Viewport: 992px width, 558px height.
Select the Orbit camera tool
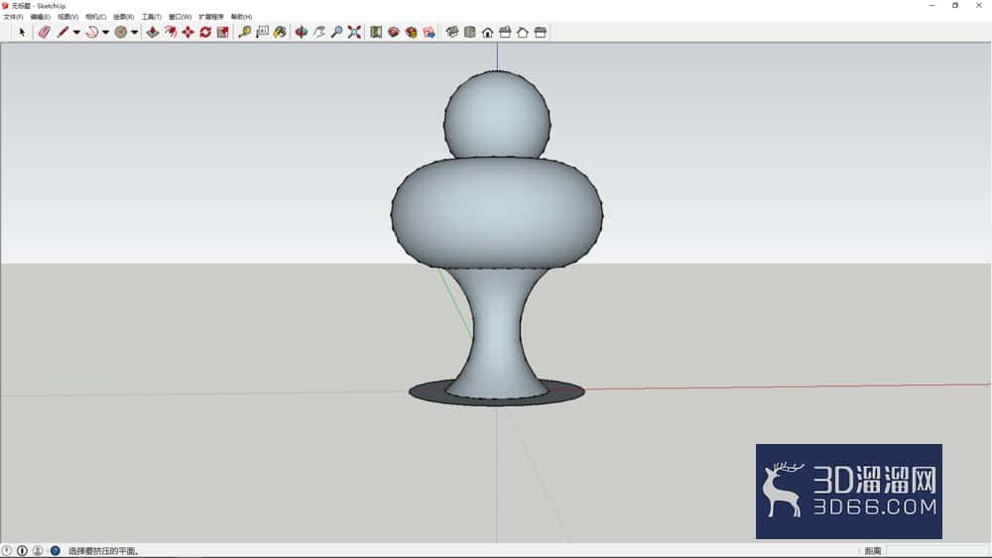(x=302, y=33)
